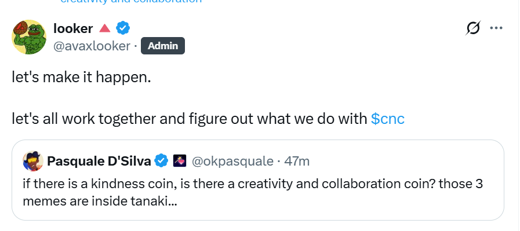Click the 47m timestamp
The width and height of the screenshot is (520, 231).
pos(297,162)
